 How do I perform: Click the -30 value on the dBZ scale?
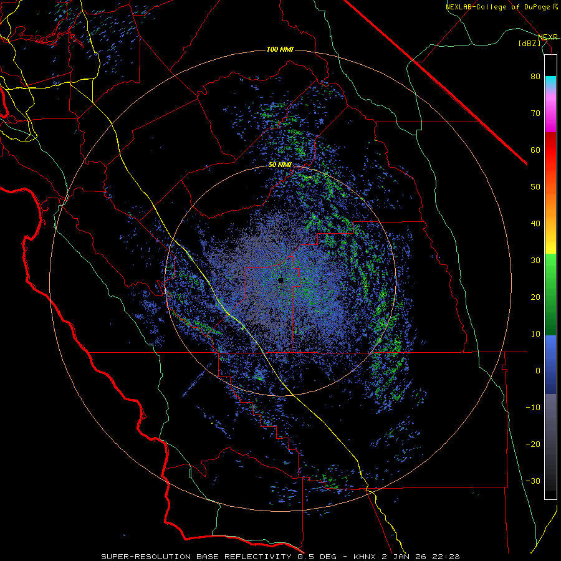point(533,481)
